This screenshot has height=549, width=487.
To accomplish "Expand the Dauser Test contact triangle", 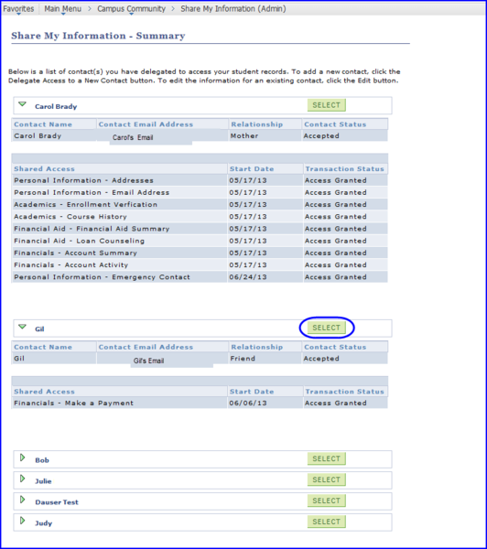I will coord(22,500).
